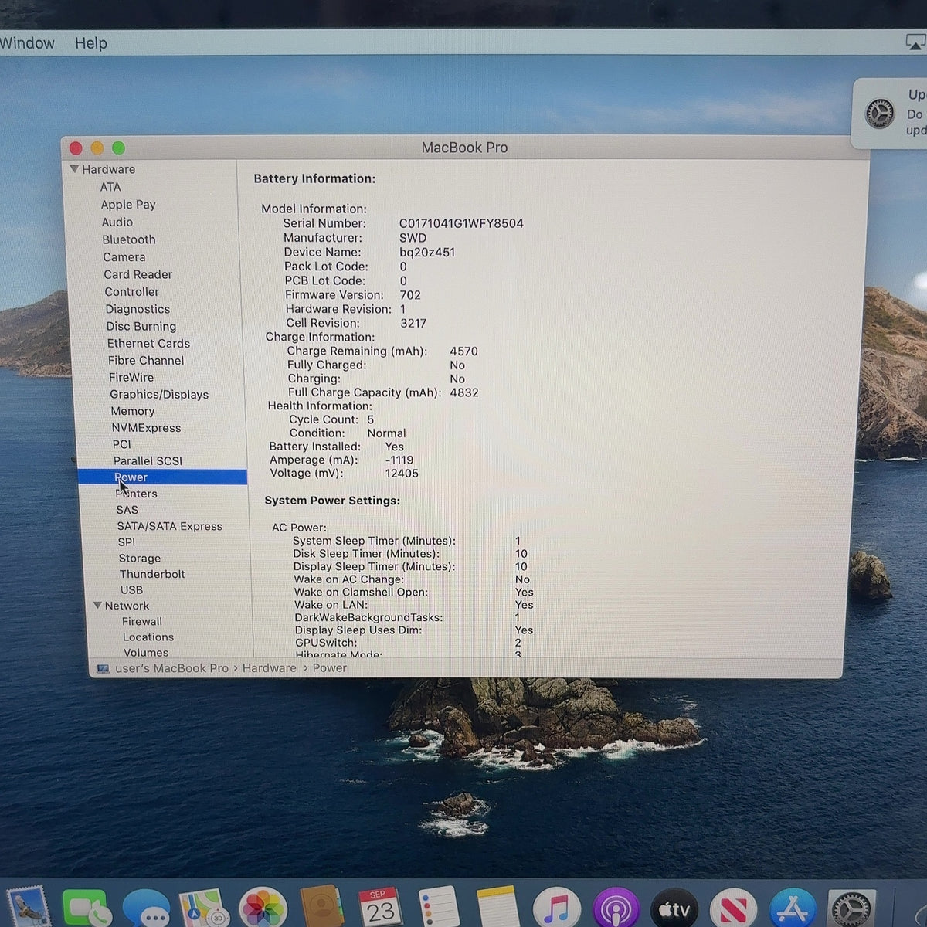Click the Device Name value bq20z451
This screenshot has height=927, width=927.
(427, 253)
